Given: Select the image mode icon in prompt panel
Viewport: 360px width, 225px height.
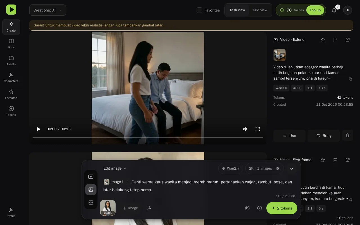Looking at the screenshot, I should click(91, 190).
